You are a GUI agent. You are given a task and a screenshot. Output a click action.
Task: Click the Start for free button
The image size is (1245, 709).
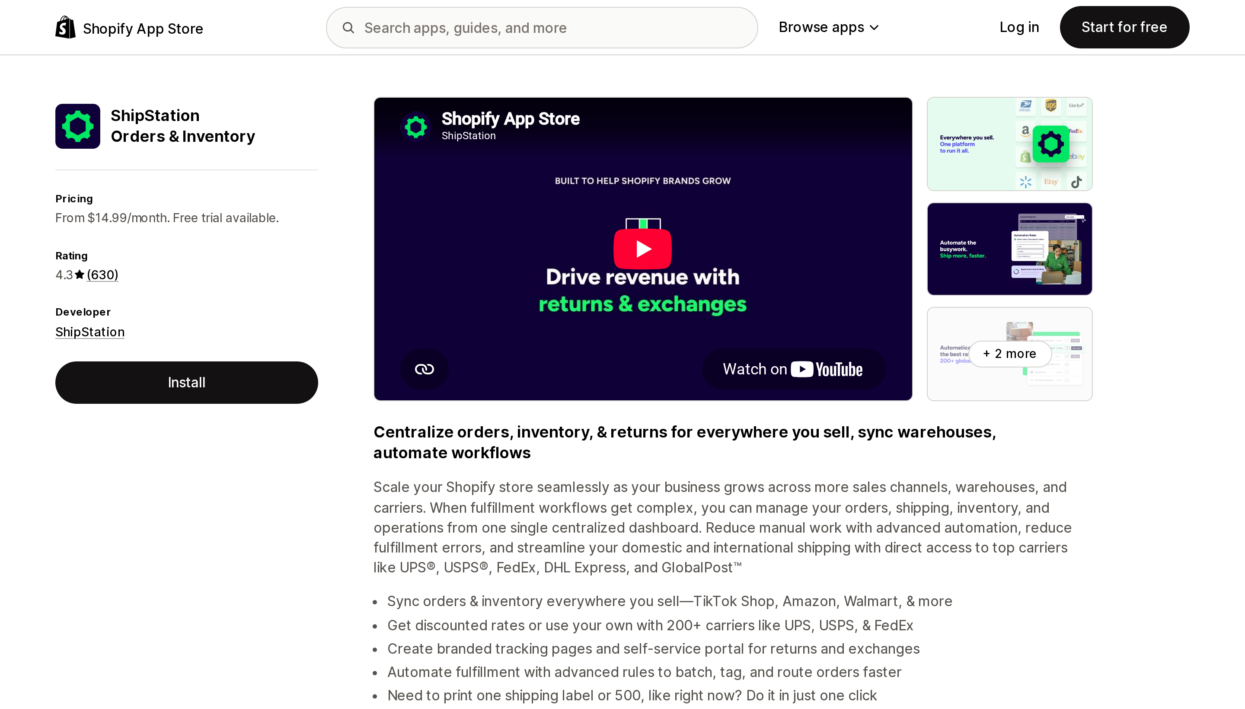click(1124, 27)
